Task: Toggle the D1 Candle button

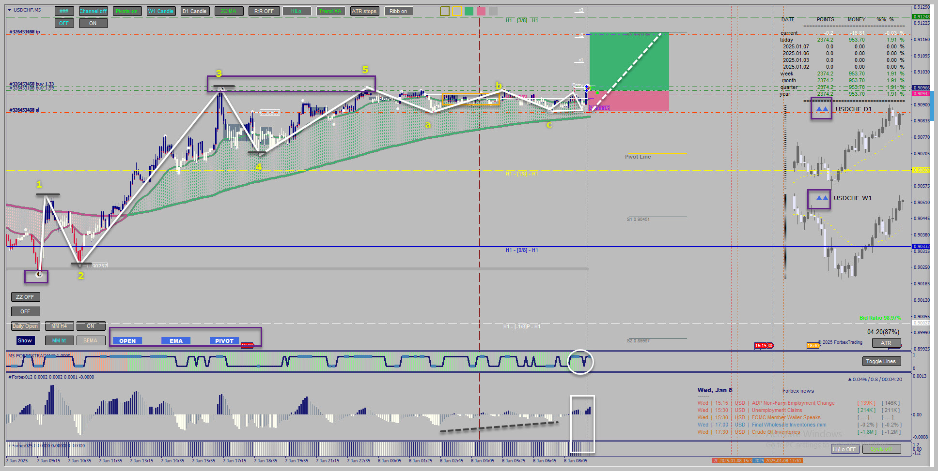Action: point(195,11)
